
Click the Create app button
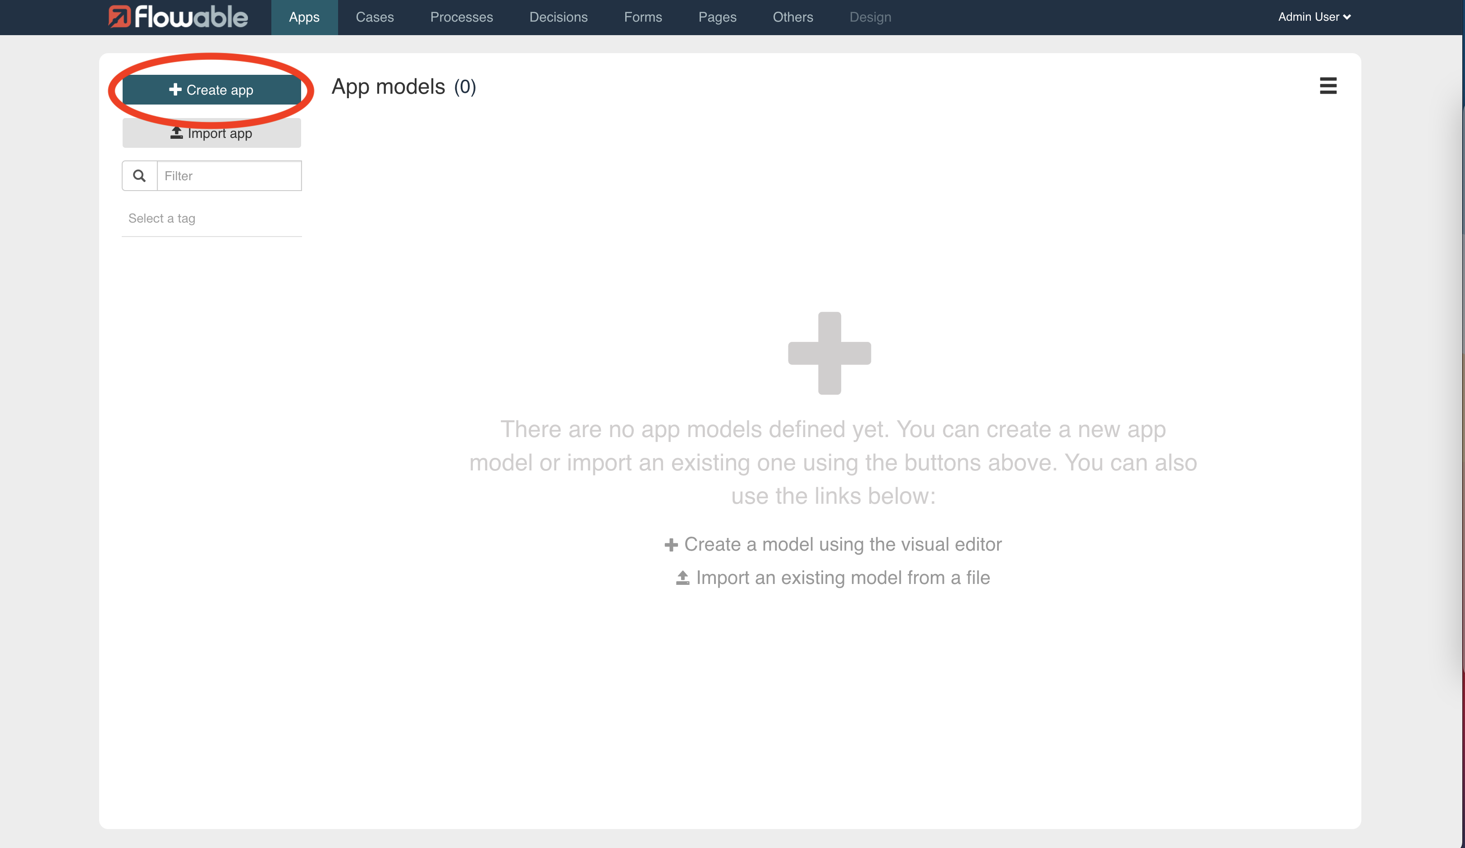(211, 90)
